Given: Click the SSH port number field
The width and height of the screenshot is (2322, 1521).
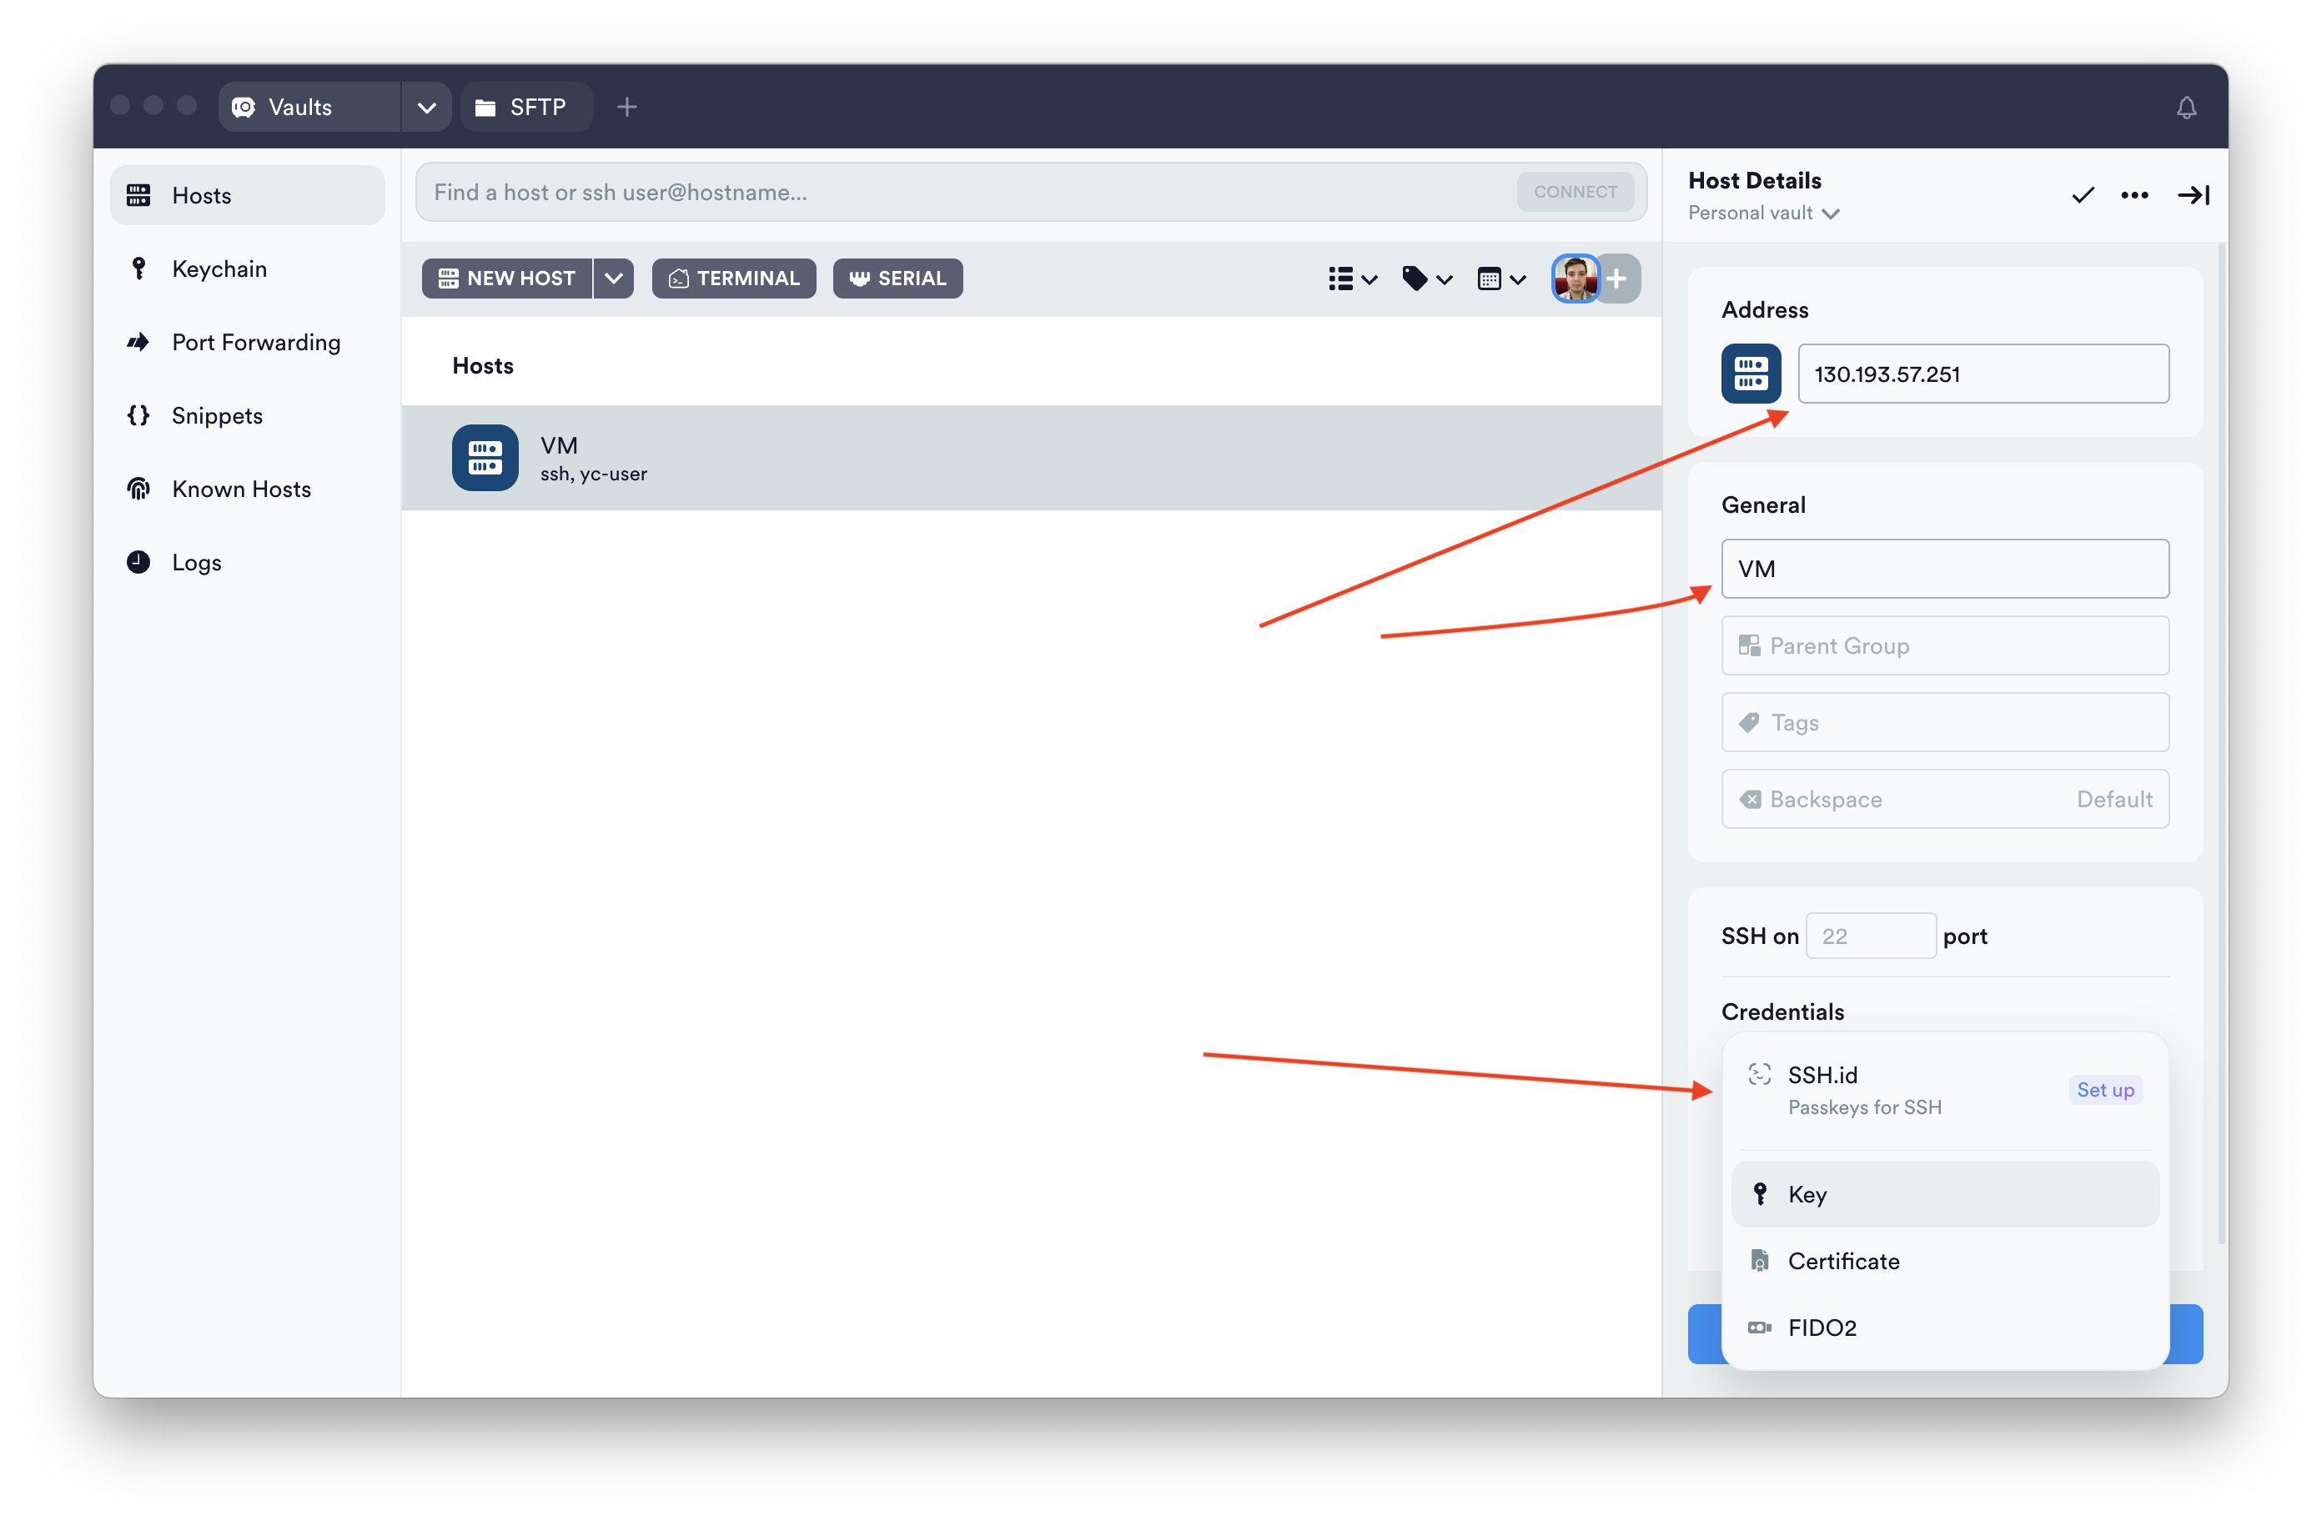Looking at the screenshot, I should (x=1869, y=936).
